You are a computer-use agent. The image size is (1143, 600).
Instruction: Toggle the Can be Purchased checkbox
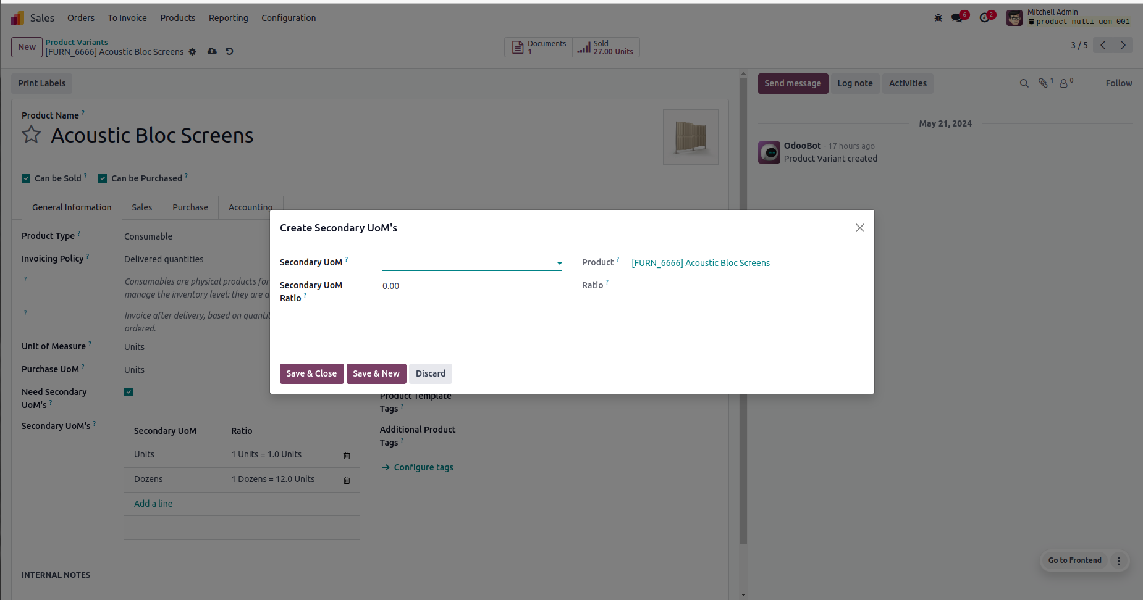(103, 178)
